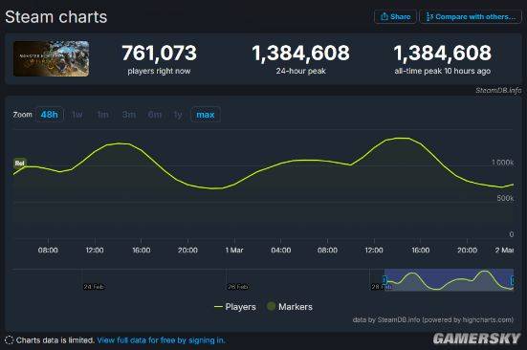Click the 24-hour peak player count
527x350 pixels.
coord(301,53)
